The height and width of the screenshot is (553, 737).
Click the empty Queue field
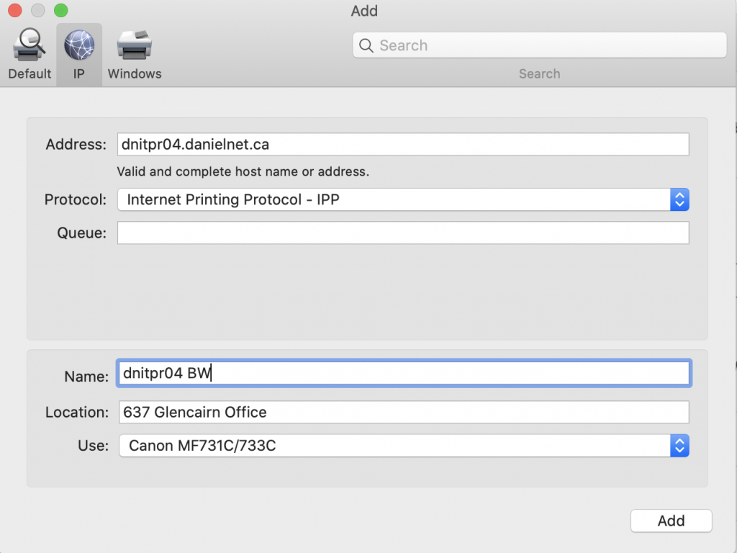click(x=403, y=233)
